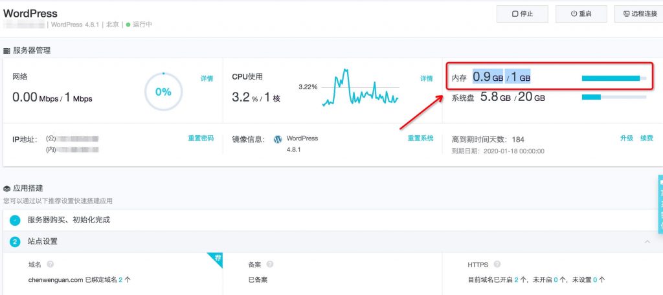Screen dimensions: 663x295
Task: Click the disk value 5.8 GB / 20 GB
Action: [513, 97]
